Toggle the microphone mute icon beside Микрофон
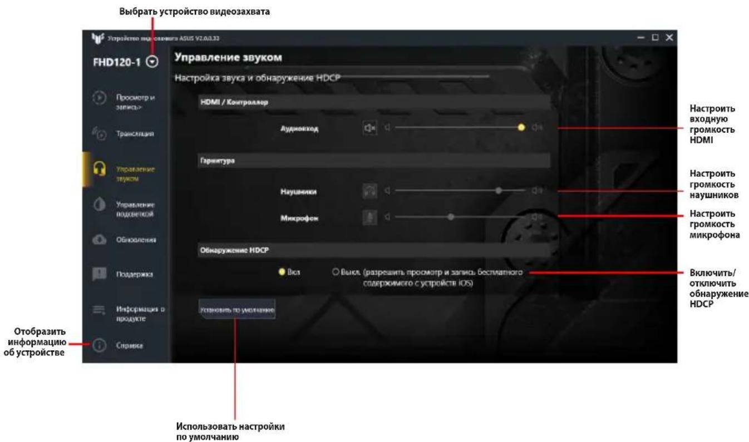Viewport: 749px width, 442px height. [369, 217]
